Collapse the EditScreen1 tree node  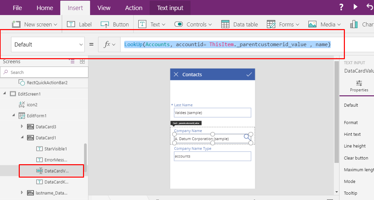[x=5, y=93]
